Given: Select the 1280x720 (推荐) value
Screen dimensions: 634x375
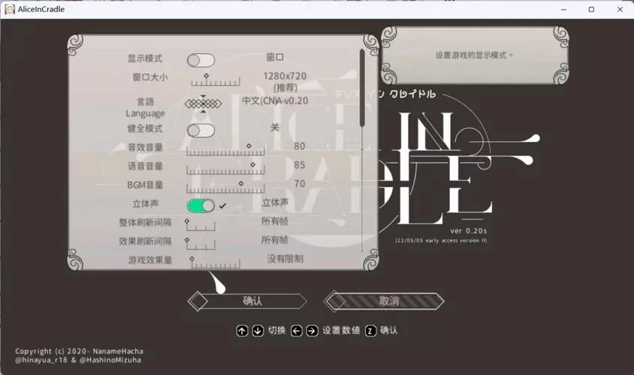Looking at the screenshot, I should tap(285, 82).
